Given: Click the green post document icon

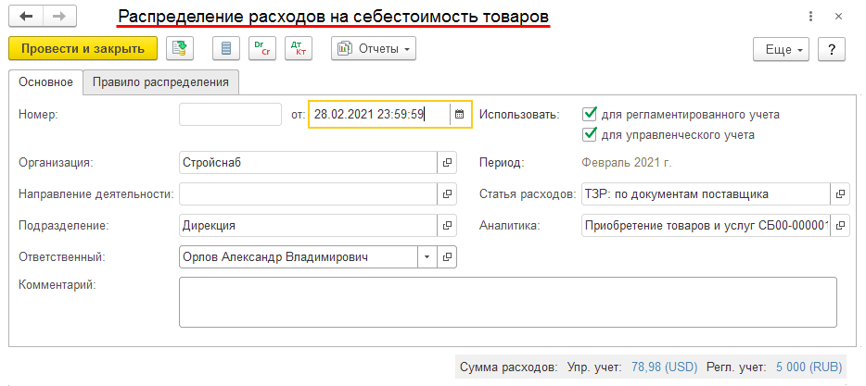Looking at the screenshot, I should pyautogui.click(x=181, y=48).
